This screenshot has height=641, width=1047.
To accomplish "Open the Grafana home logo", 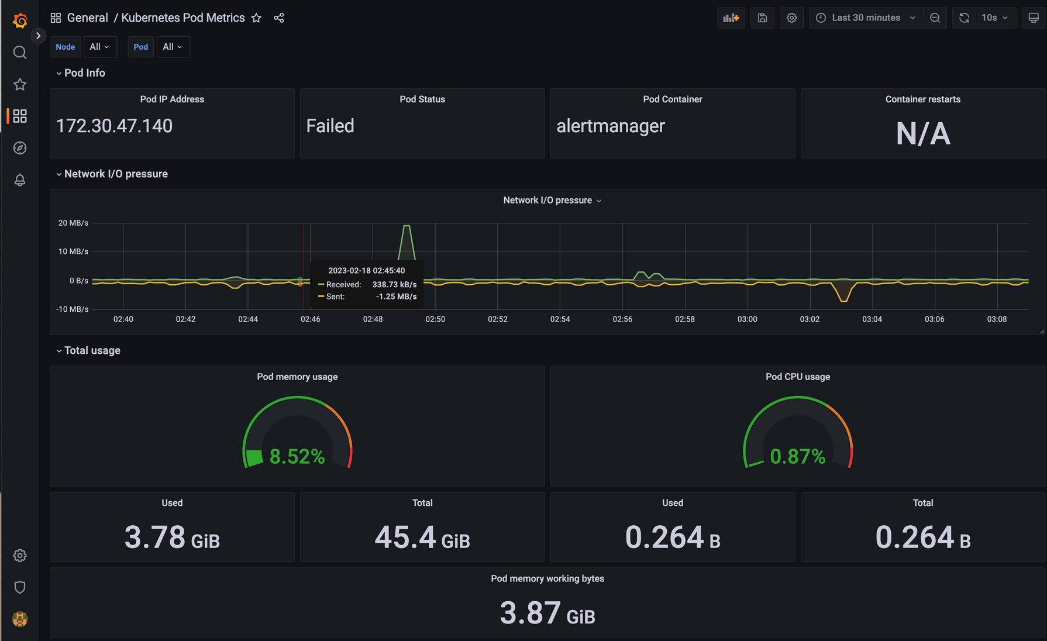I will [20, 20].
